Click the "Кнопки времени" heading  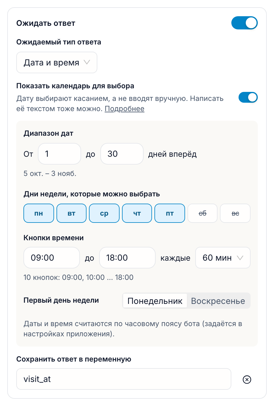click(53, 238)
